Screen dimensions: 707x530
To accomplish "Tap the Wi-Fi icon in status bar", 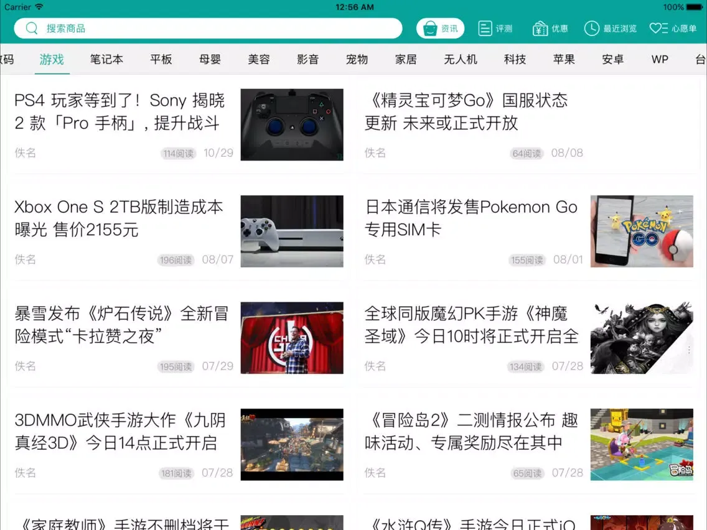I will click(39, 7).
